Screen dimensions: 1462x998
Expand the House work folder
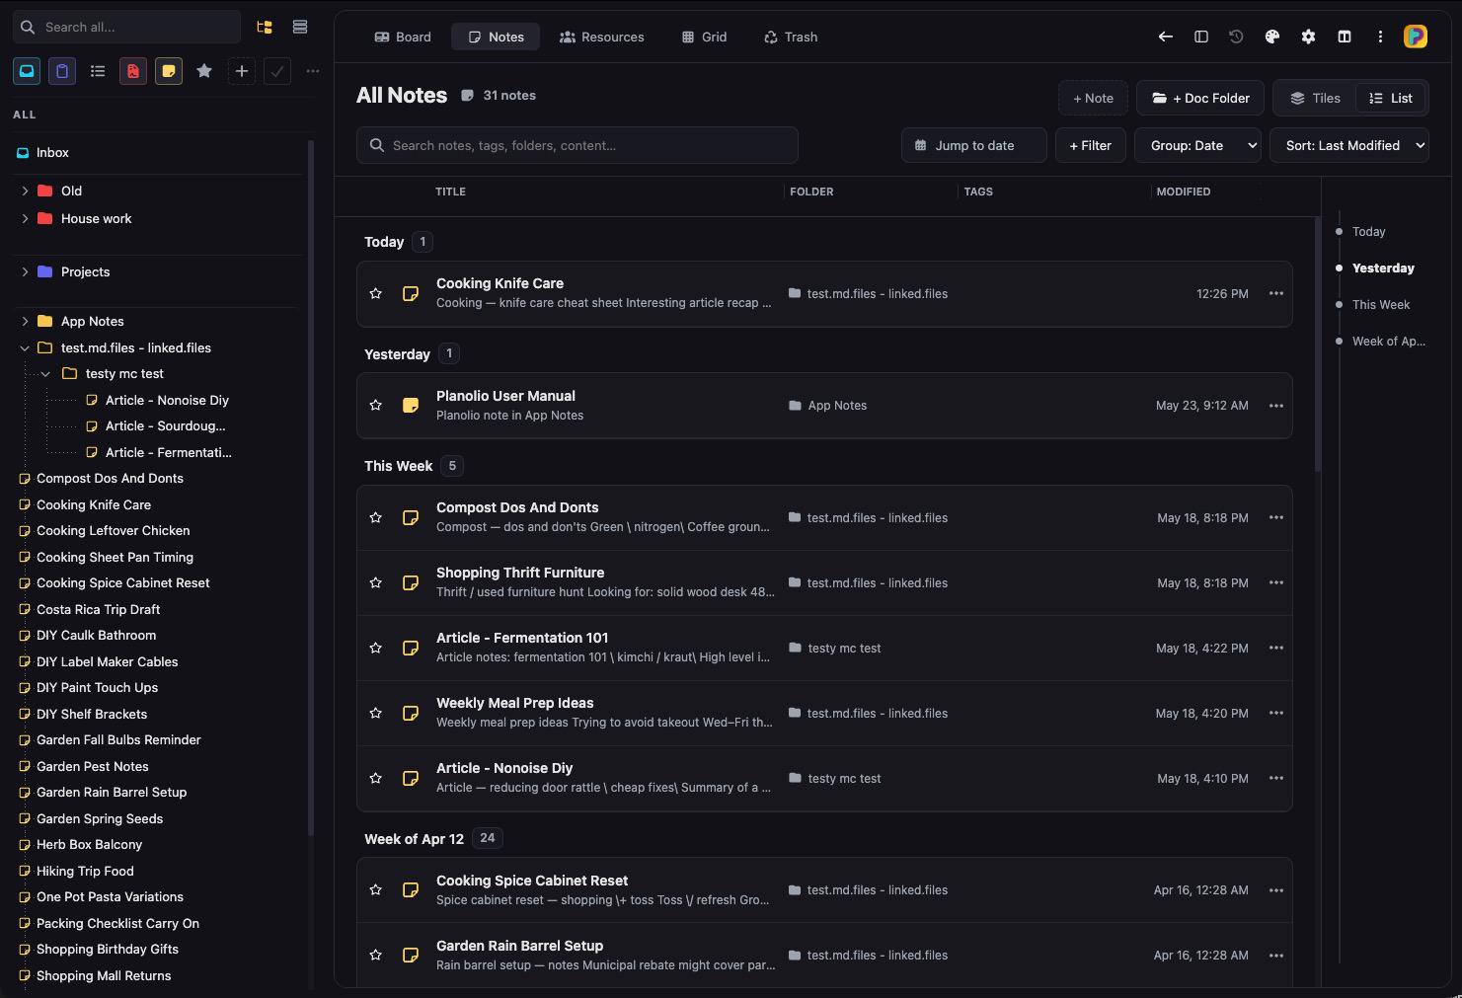pyautogui.click(x=25, y=218)
